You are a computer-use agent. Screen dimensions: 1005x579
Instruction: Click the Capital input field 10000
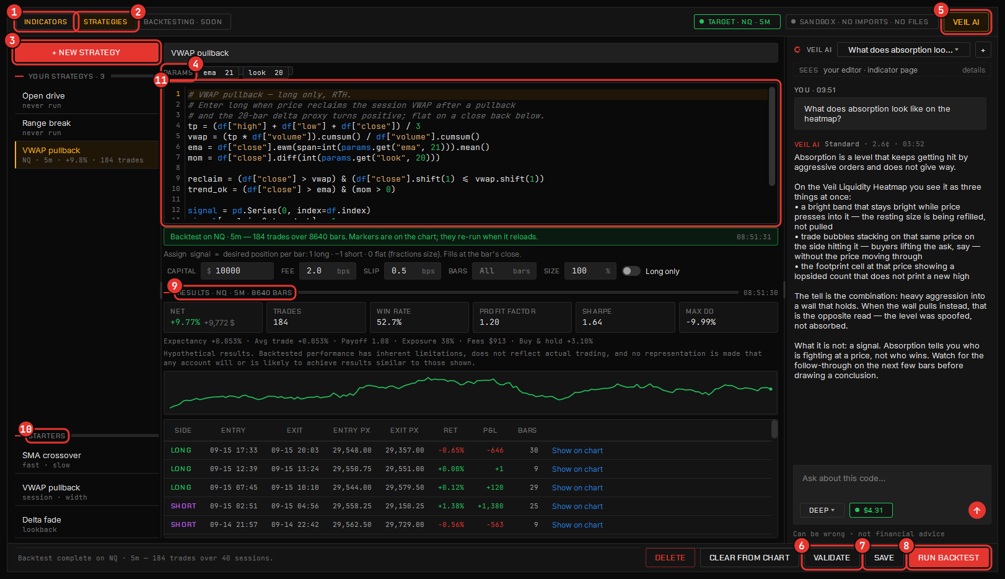(x=237, y=271)
